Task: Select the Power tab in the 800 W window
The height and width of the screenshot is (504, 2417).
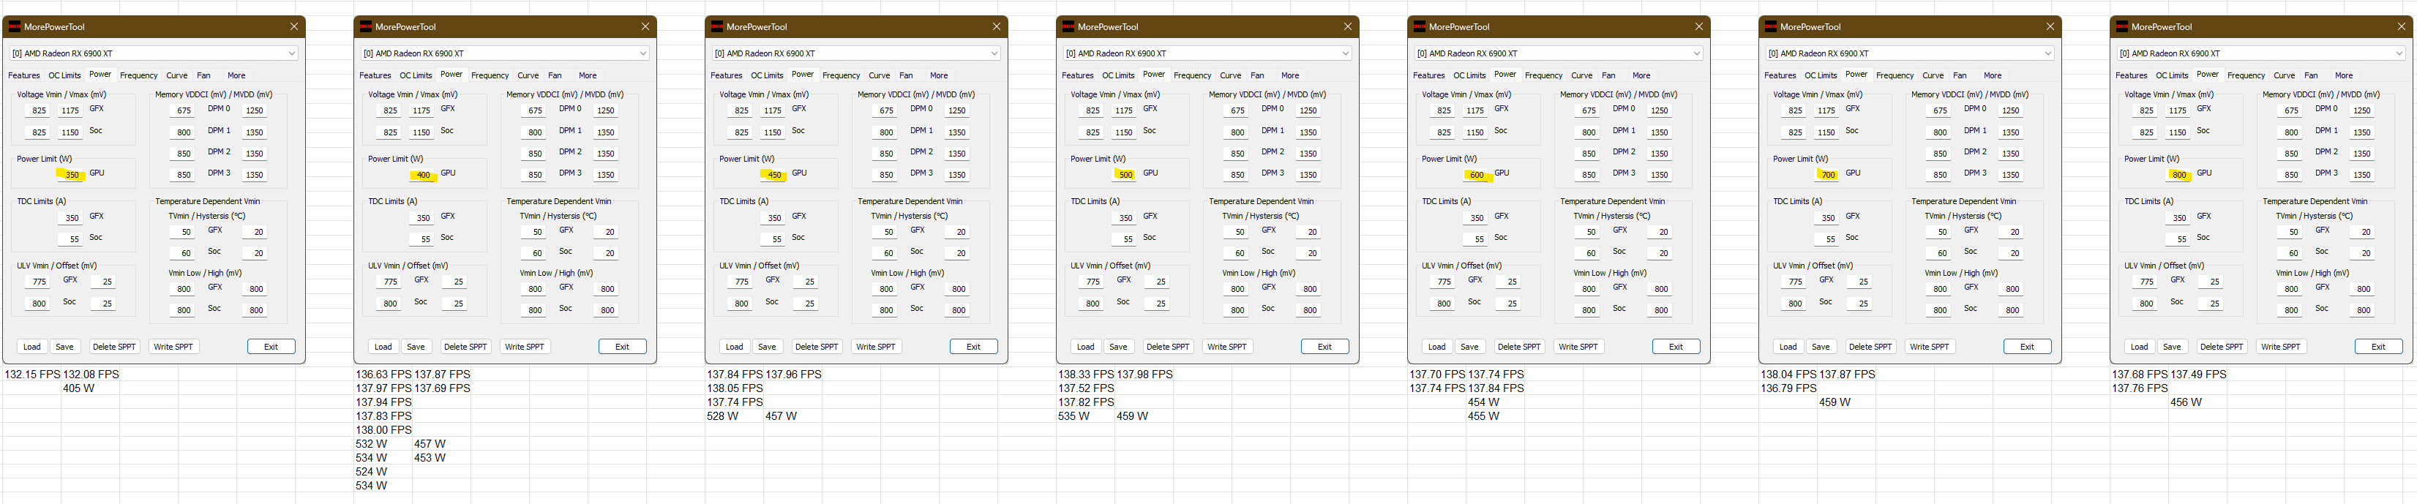Action: 2208,74
